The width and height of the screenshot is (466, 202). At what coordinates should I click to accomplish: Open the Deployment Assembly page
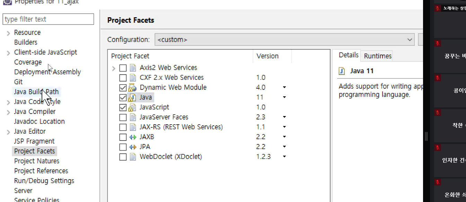click(47, 72)
